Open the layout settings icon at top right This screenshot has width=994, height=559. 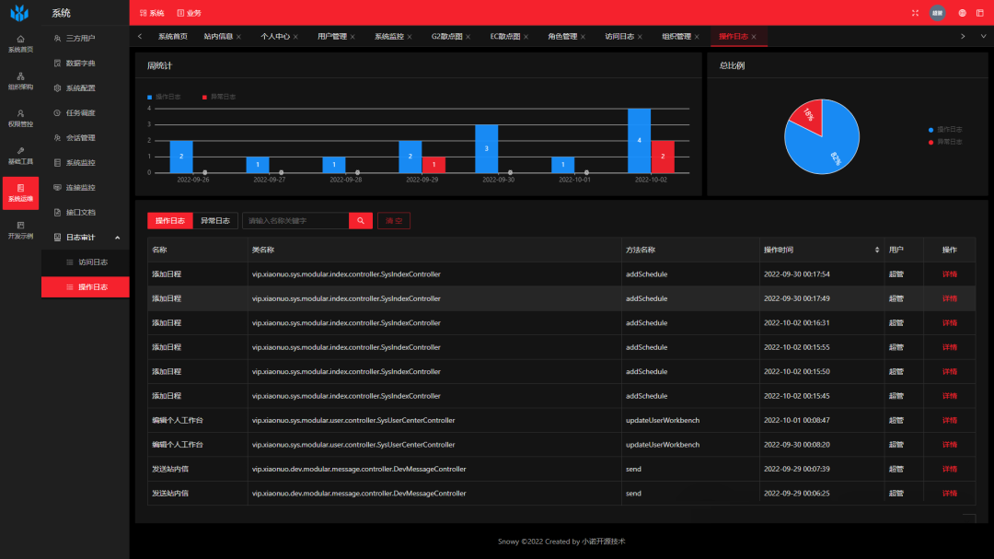[979, 13]
